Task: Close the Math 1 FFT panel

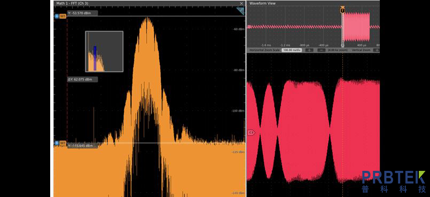Action: (241, 3)
